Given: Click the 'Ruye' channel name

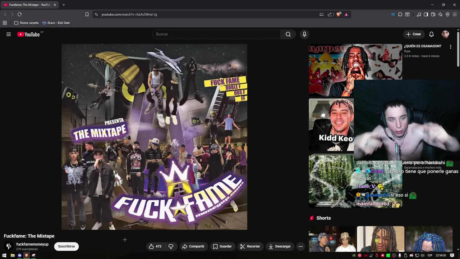Looking at the screenshot, I should (x=407, y=51).
